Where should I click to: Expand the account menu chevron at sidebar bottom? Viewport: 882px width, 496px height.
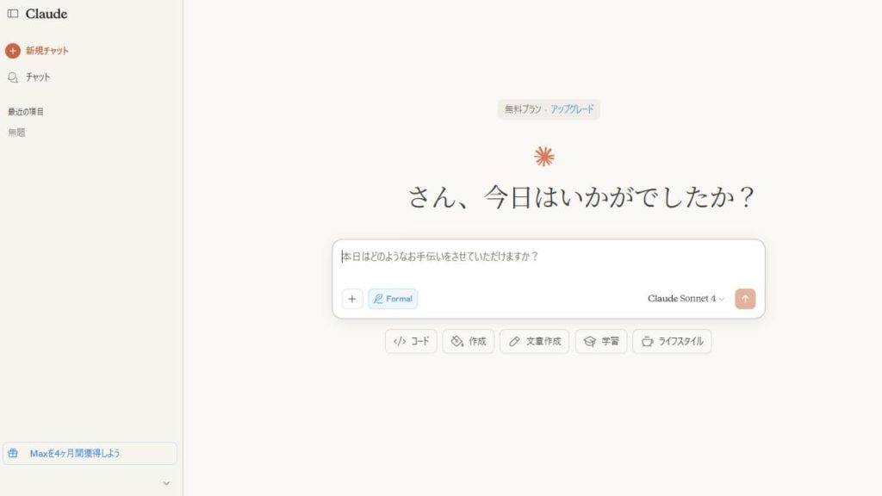click(166, 483)
